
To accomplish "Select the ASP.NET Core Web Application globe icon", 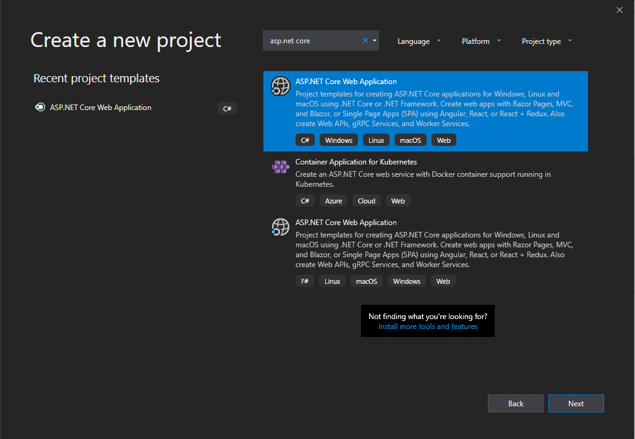I will (280, 86).
